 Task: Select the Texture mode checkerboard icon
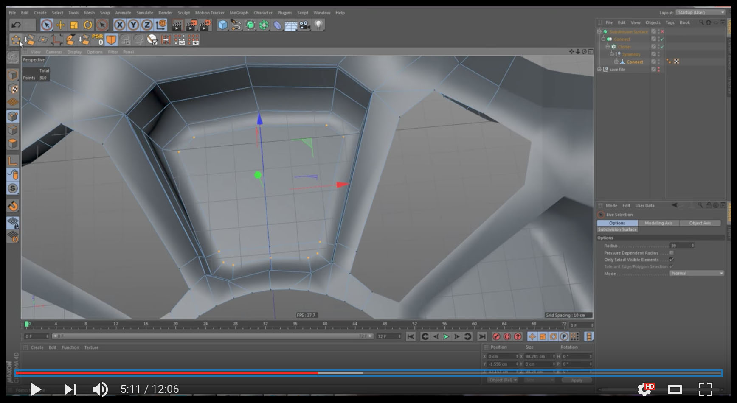point(13,89)
